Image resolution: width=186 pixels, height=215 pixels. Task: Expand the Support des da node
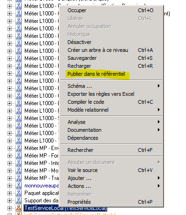9,201
